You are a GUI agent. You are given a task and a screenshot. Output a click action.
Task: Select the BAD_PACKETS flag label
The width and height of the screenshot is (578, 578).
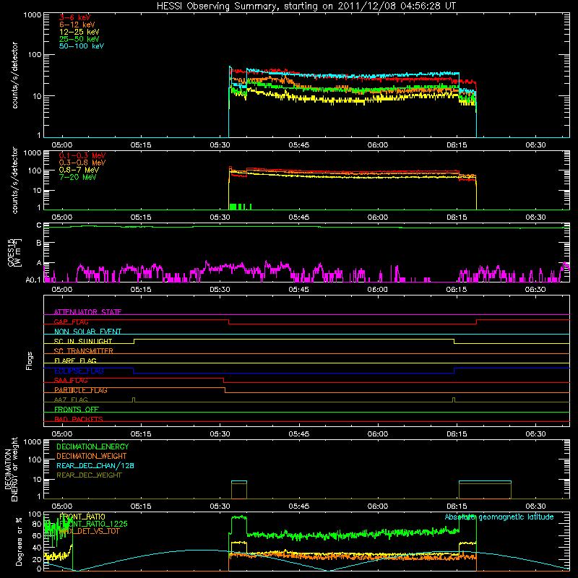(79, 419)
